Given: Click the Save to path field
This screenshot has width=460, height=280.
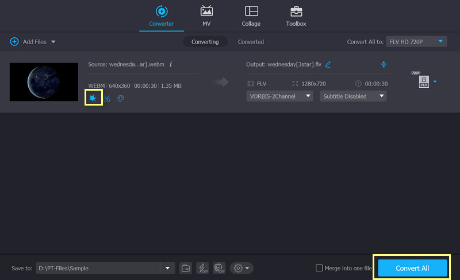Looking at the screenshot, I should [x=98, y=268].
